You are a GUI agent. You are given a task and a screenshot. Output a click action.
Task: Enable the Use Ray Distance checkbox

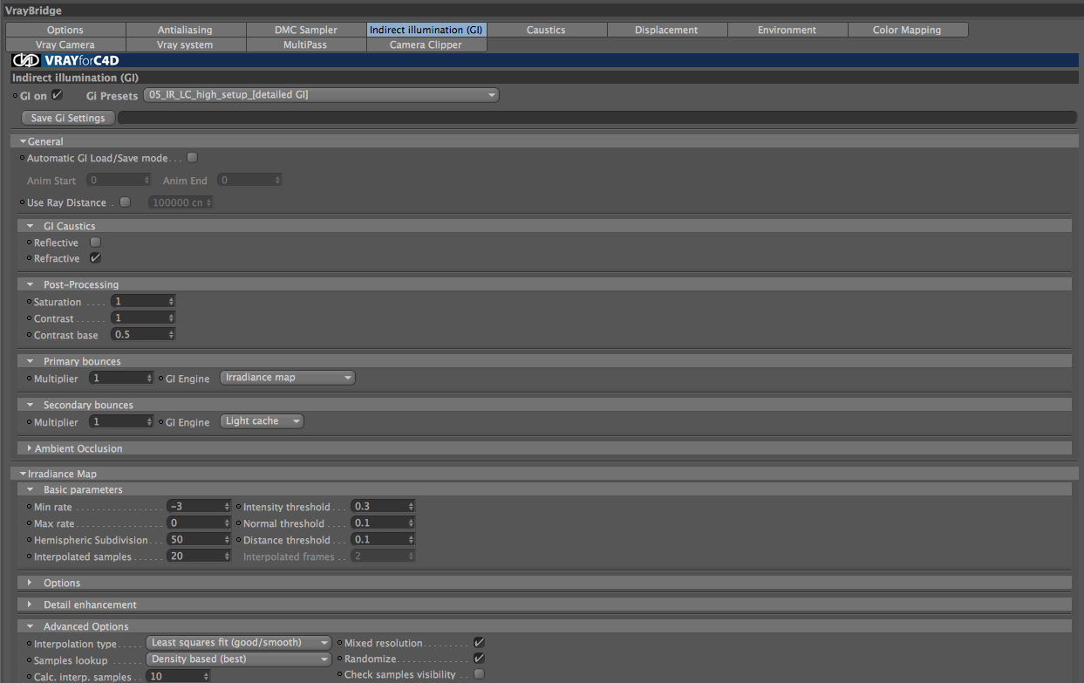coord(125,202)
